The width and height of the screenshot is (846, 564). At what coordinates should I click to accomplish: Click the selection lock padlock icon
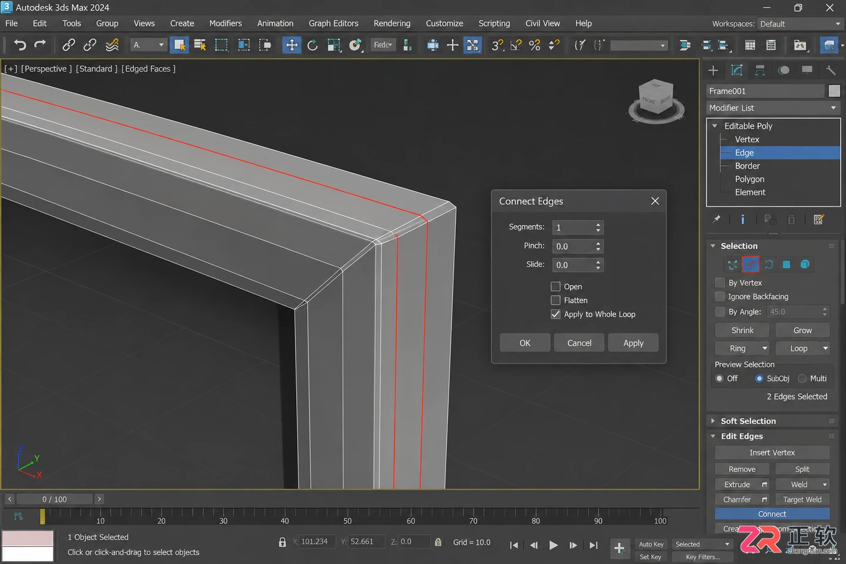point(282,542)
